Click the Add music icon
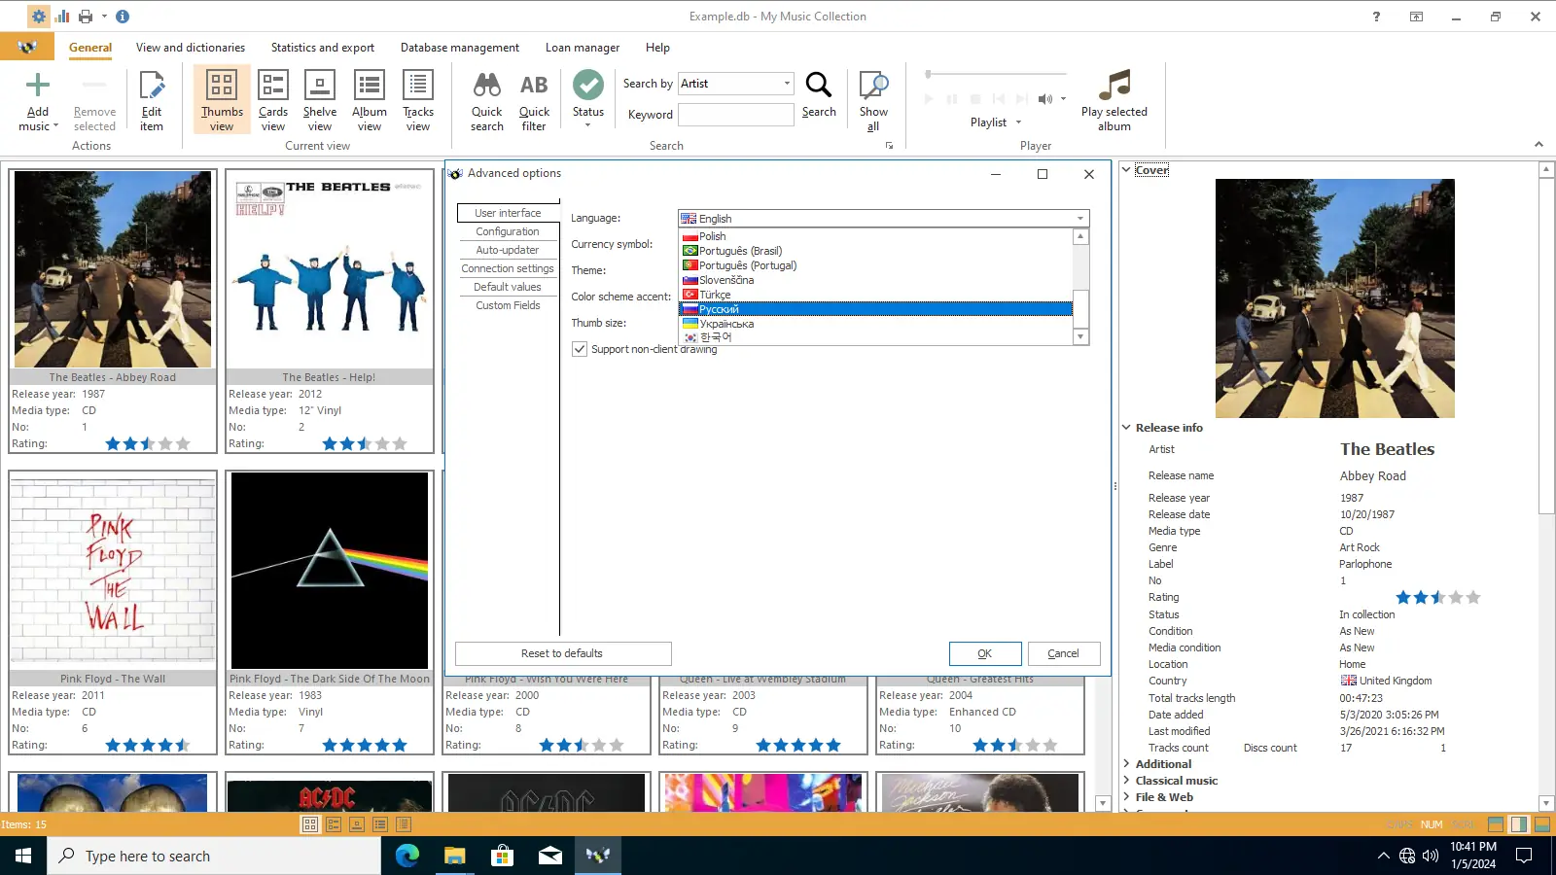The image size is (1556, 875). [x=37, y=87]
